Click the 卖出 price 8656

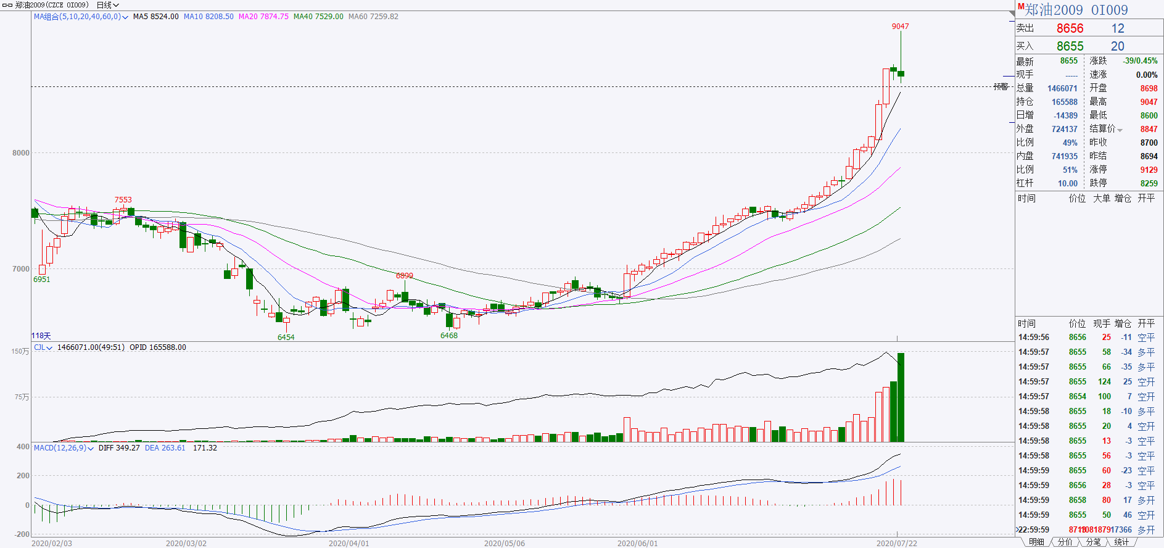tap(1070, 28)
